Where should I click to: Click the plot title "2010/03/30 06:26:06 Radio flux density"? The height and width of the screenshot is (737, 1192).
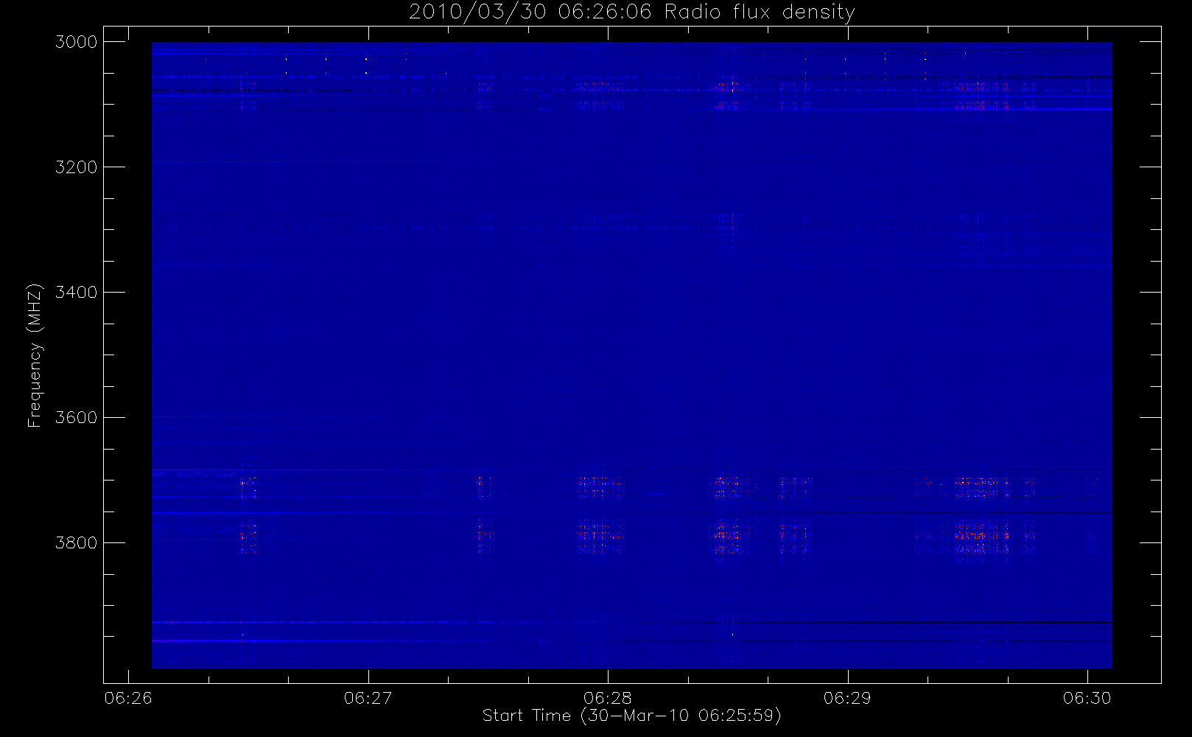coord(632,13)
